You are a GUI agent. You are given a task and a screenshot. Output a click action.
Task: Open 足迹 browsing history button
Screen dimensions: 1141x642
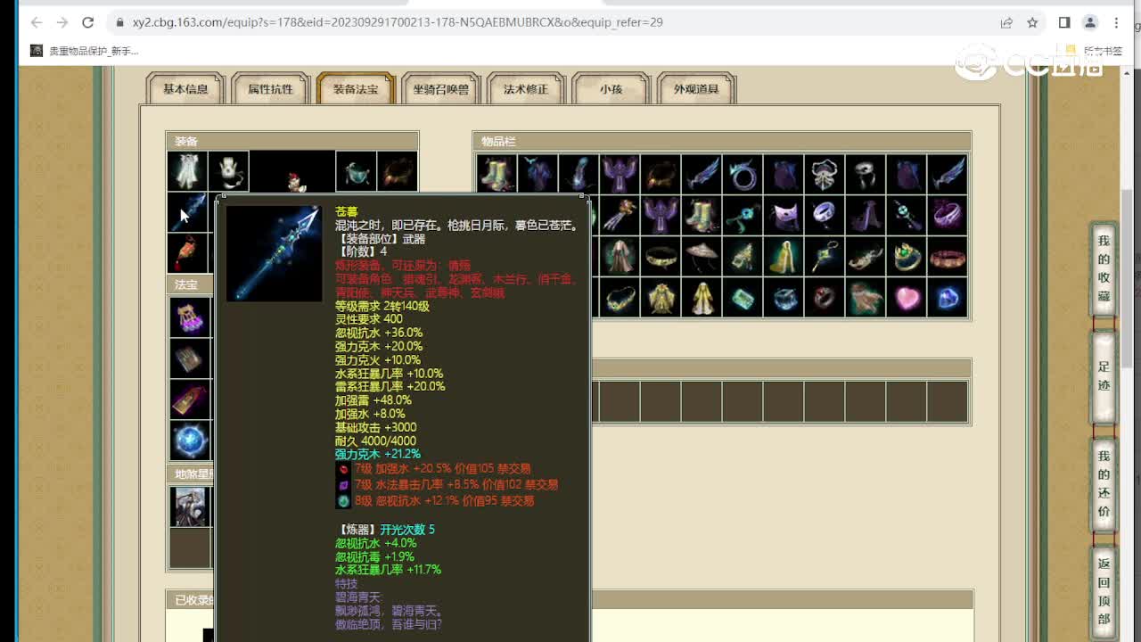(1104, 376)
